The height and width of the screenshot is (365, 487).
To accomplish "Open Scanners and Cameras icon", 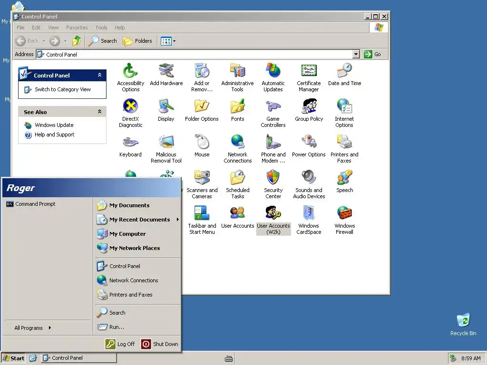I will pos(202,185).
